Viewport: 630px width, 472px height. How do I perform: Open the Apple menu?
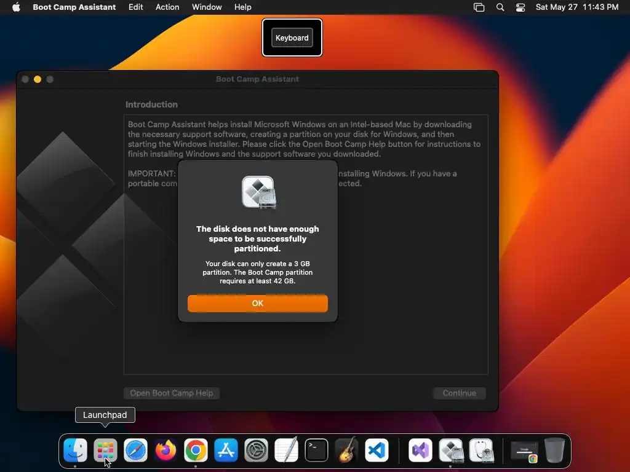pyautogui.click(x=16, y=7)
